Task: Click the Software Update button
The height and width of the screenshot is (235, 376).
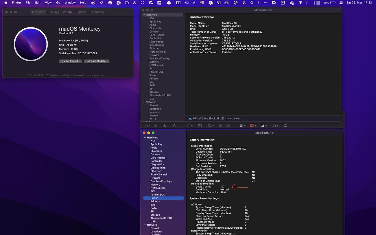Action: pyautogui.click(x=97, y=61)
